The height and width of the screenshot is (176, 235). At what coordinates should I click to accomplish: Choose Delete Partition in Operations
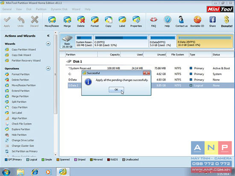click(20, 80)
